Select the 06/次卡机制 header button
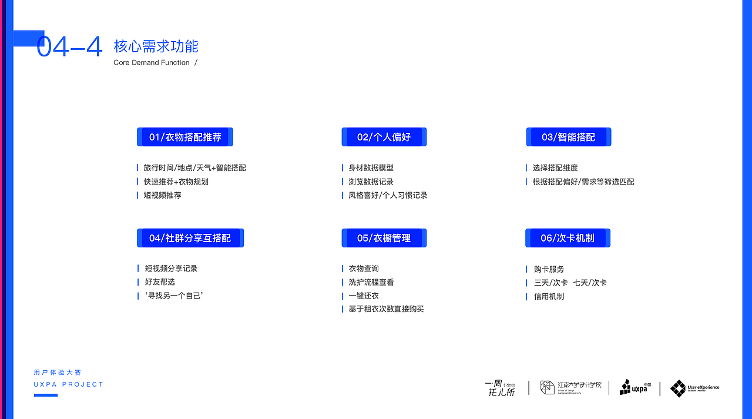Viewport: 752px width, 419px height. (568, 237)
